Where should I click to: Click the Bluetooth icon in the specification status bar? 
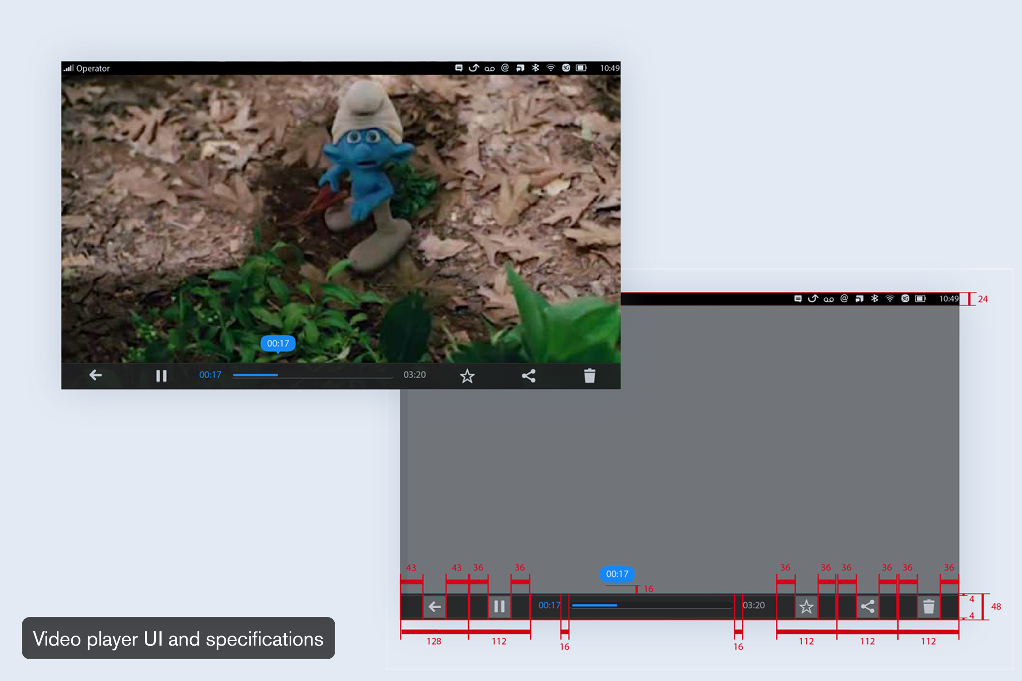tap(875, 298)
